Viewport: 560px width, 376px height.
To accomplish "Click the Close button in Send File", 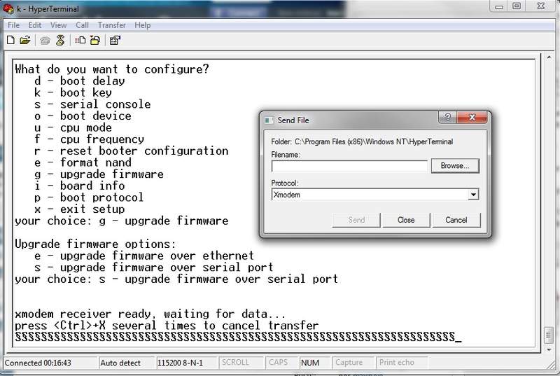I will point(406,220).
